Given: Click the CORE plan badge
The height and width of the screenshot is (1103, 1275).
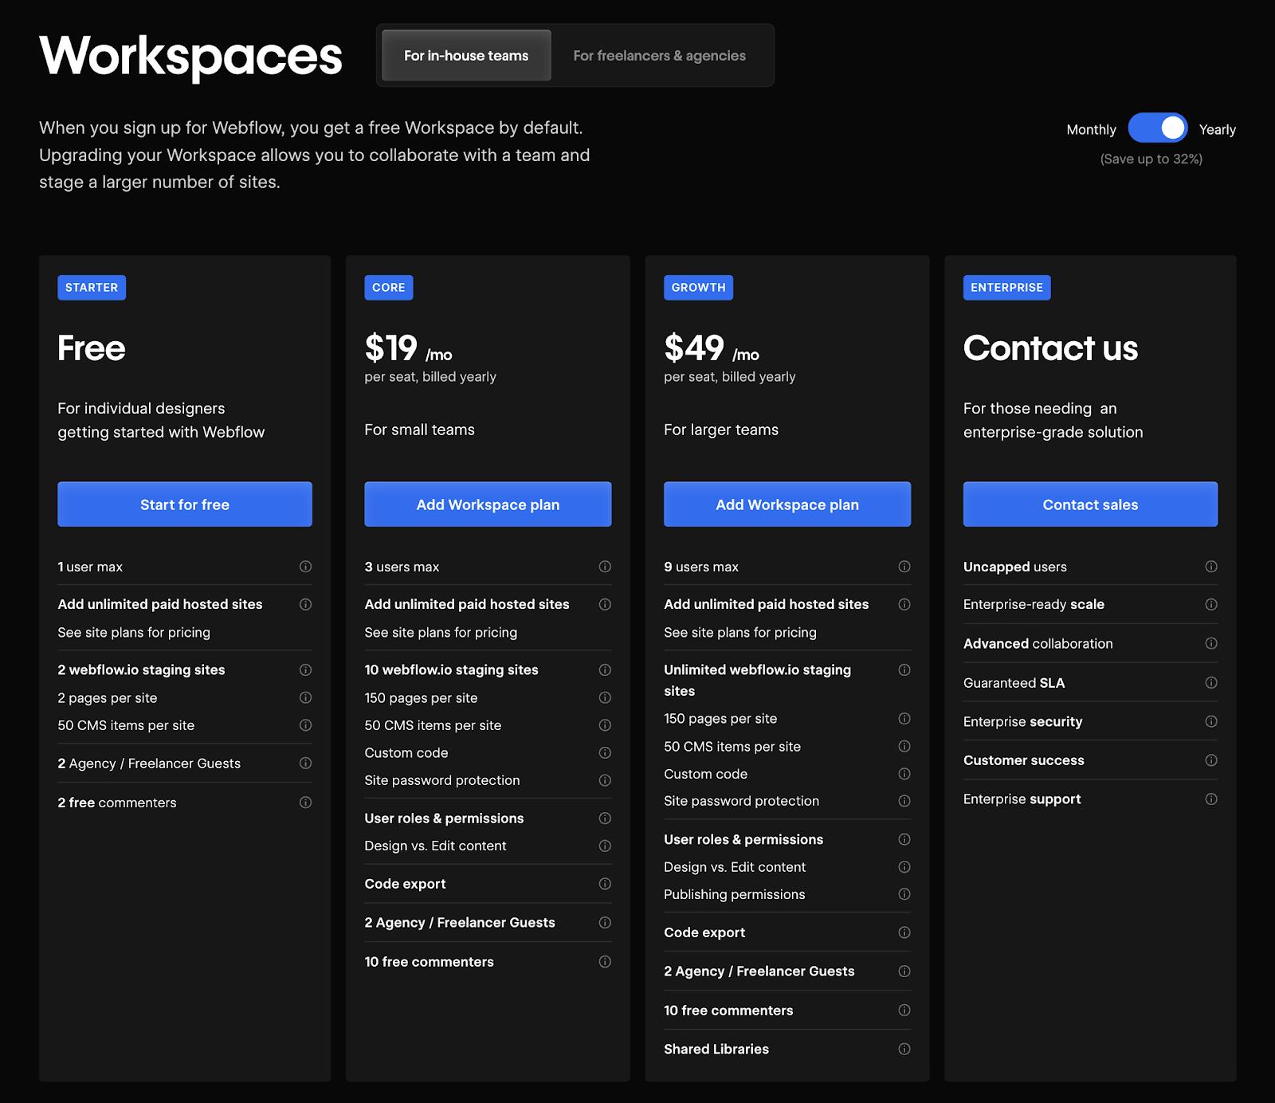Looking at the screenshot, I should point(389,288).
